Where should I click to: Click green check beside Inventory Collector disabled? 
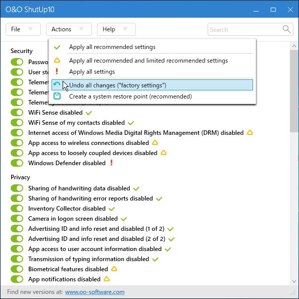click(112, 209)
